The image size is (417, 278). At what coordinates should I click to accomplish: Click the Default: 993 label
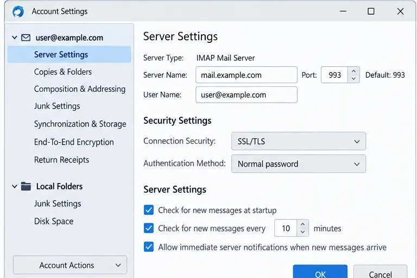tap(385, 75)
